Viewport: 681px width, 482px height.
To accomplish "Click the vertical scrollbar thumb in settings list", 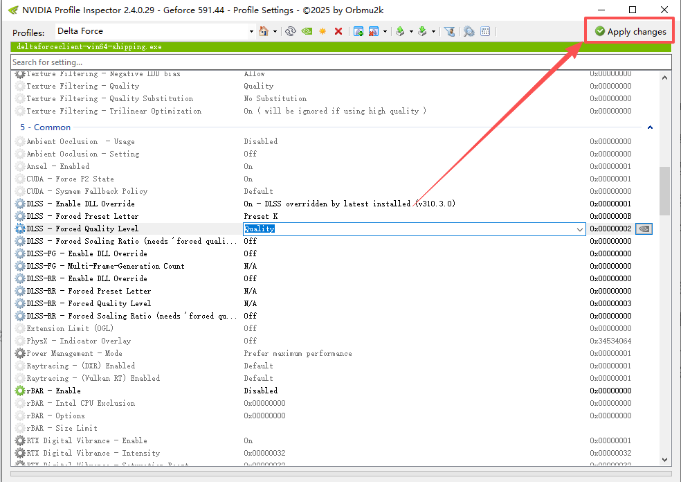I will pos(664,190).
